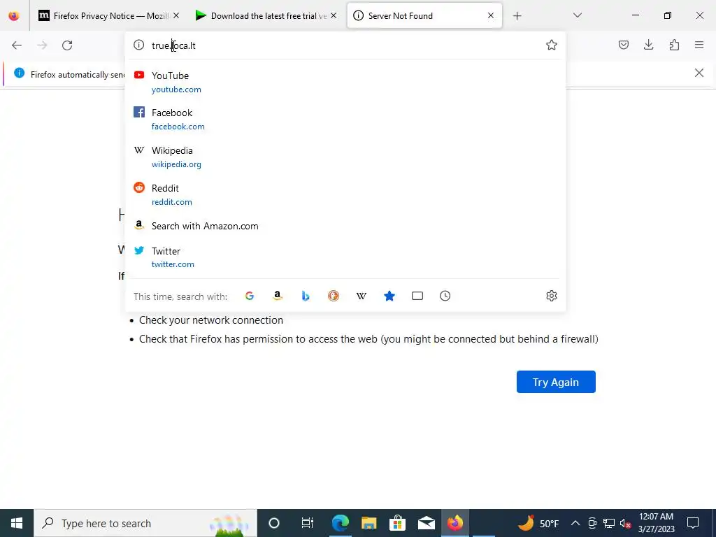Show hidden system tray icons

pos(575,523)
